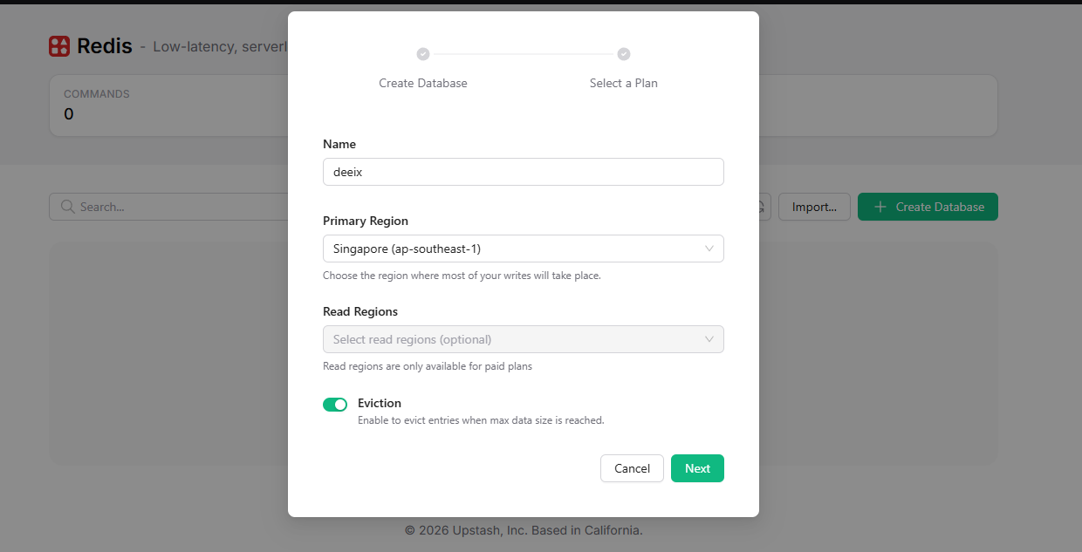Expand the Select read regions dropdown
The image size is (1082, 552).
click(524, 339)
